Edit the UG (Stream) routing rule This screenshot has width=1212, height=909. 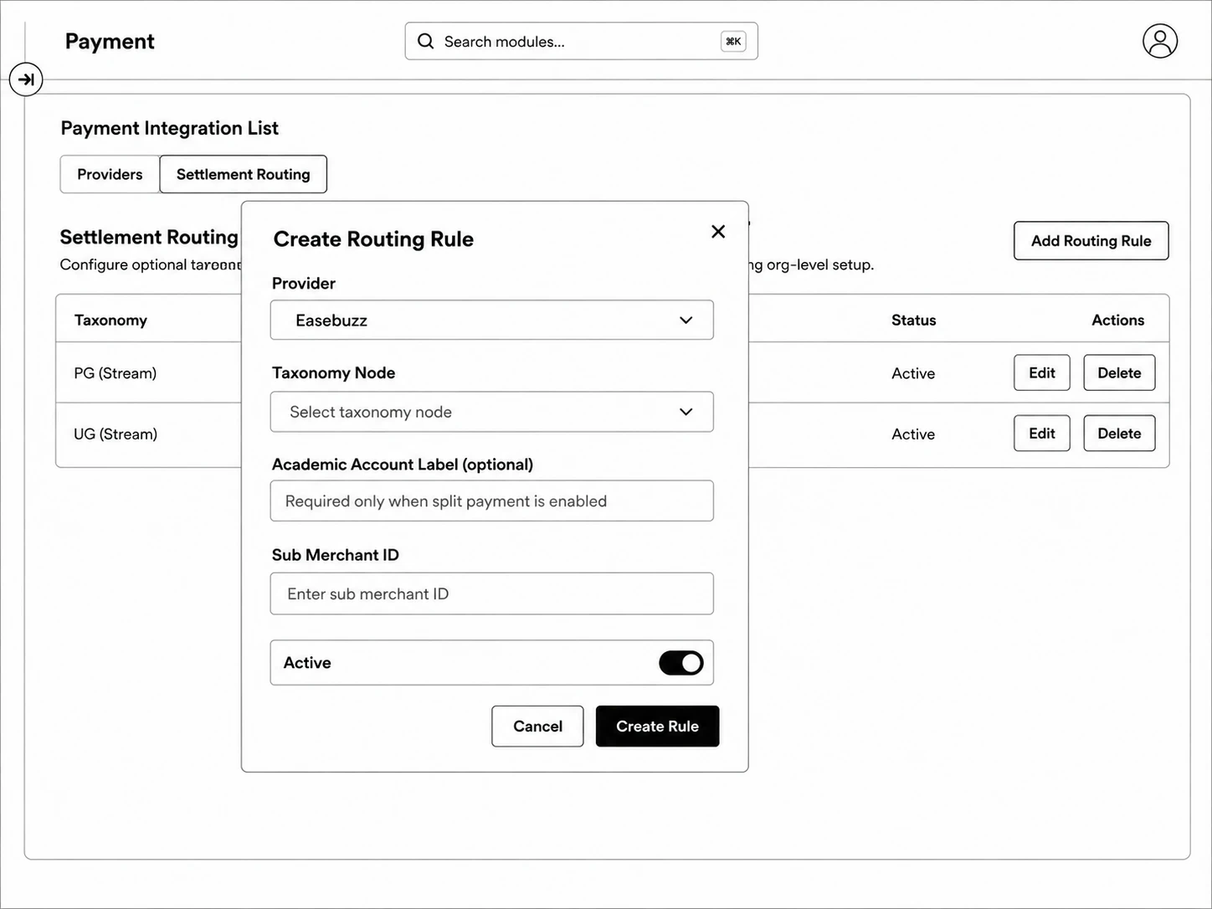[1042, 434]
